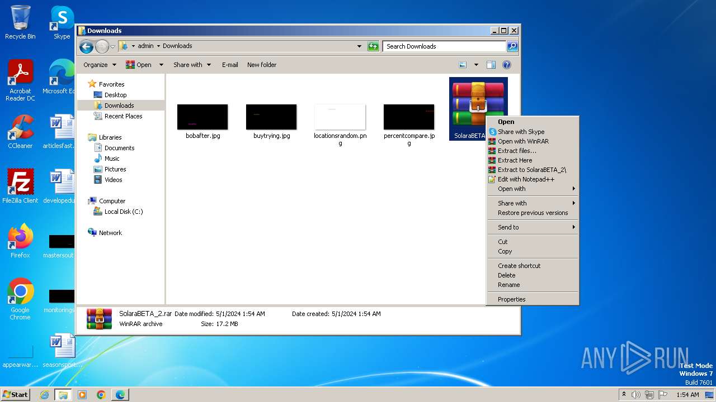Click the E-mail toolbar button

click(230, 65)
